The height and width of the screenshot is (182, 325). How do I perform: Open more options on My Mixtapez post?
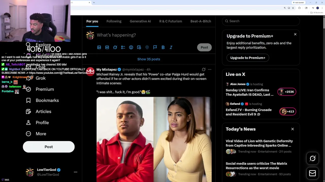209,69
